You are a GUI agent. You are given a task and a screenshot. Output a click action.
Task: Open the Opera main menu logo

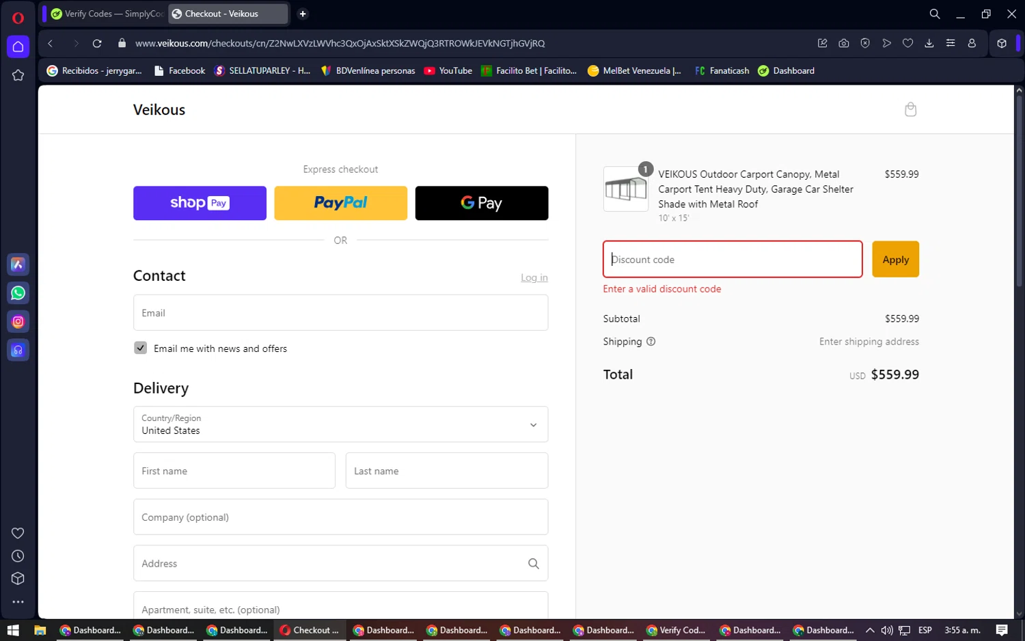tap(18, 18)
